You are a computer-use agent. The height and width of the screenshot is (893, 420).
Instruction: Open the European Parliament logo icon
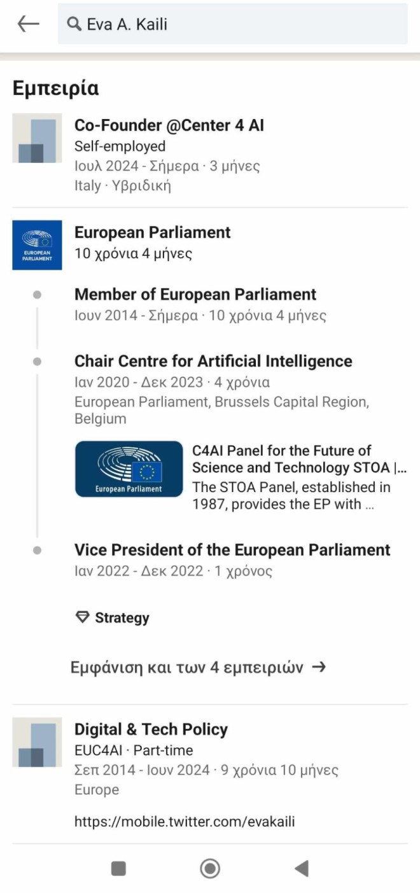click(37, 245)
